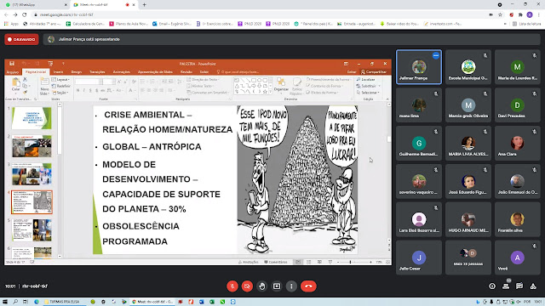Click the Julimar França participant tile
The height and width of the screenshot is (306, 545).
(419, 67)
